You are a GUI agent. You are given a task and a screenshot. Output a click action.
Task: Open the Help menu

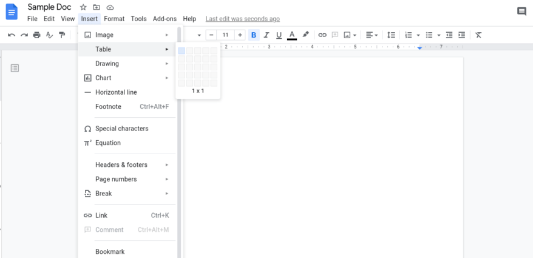[189, 19]
